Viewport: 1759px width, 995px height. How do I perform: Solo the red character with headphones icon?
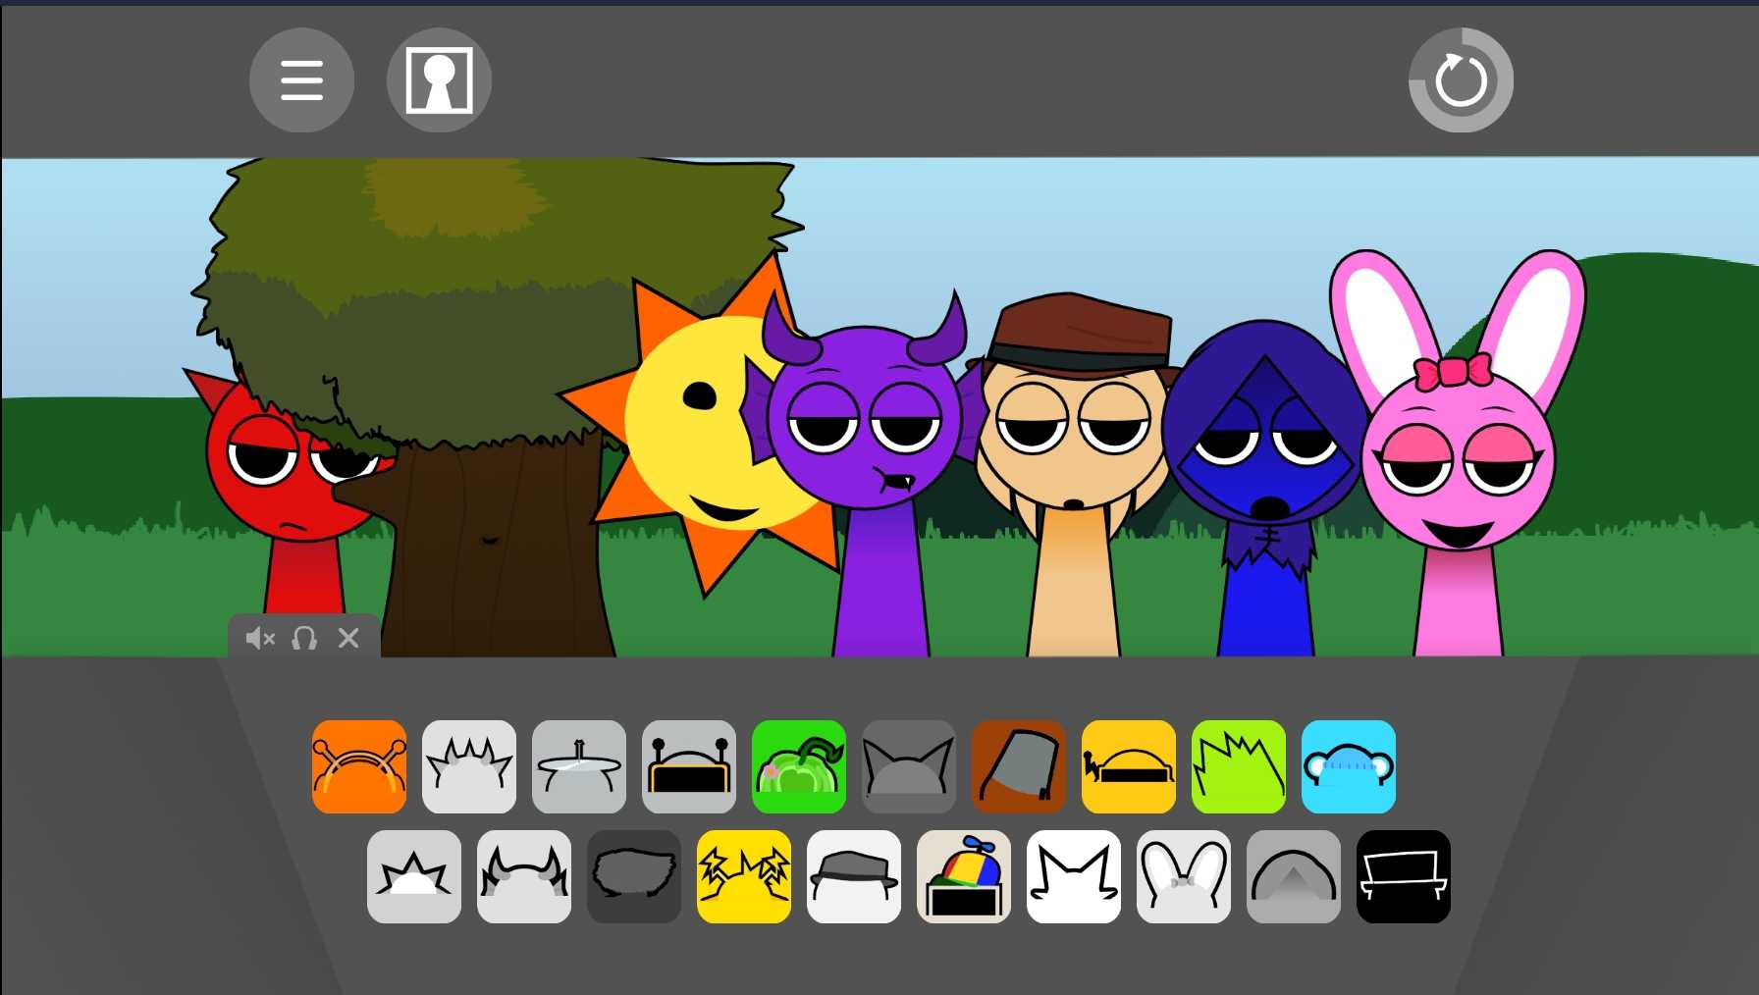click(x=304, y=639)
